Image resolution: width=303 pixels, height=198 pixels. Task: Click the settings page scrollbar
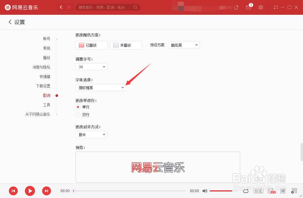click(x=302, y=152)
